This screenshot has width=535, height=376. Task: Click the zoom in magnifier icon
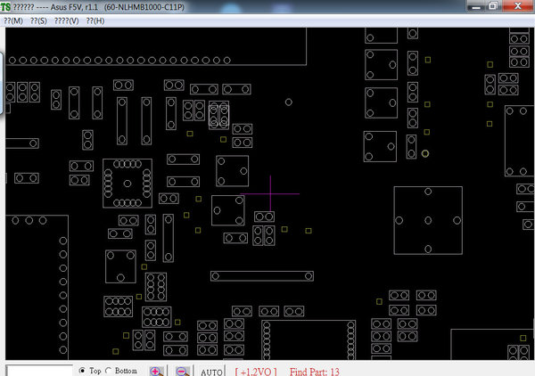coord(156,372)
